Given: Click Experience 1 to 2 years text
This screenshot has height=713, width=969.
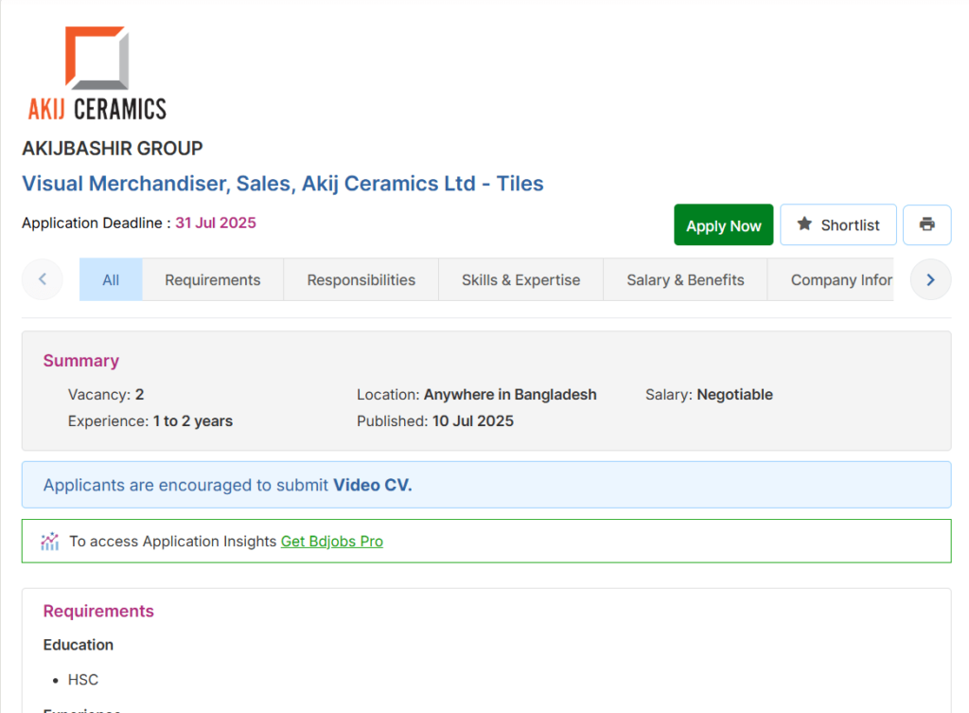Looking at the screenshot, I should click(150, 421).
